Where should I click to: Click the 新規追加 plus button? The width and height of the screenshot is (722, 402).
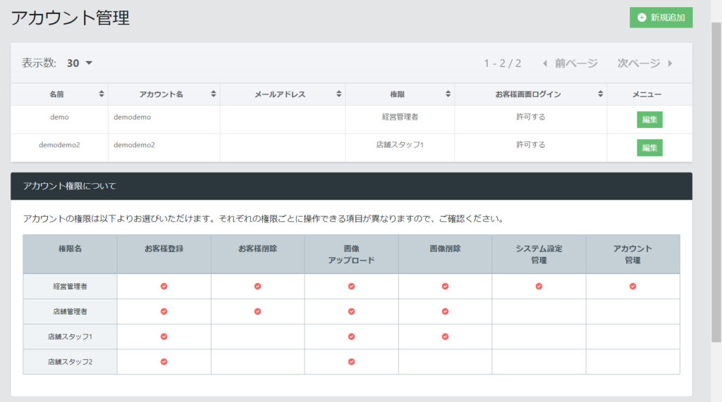click(661, 18)
